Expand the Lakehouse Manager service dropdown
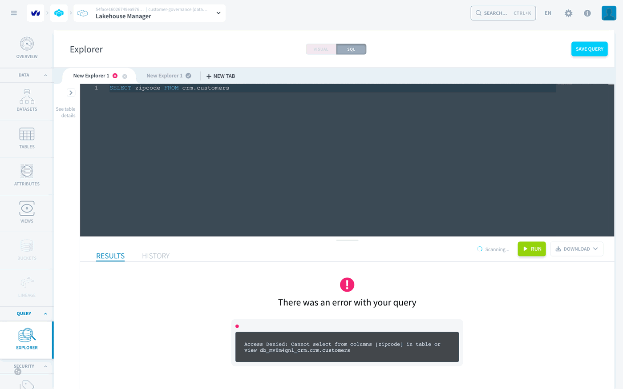 [218, 13]
